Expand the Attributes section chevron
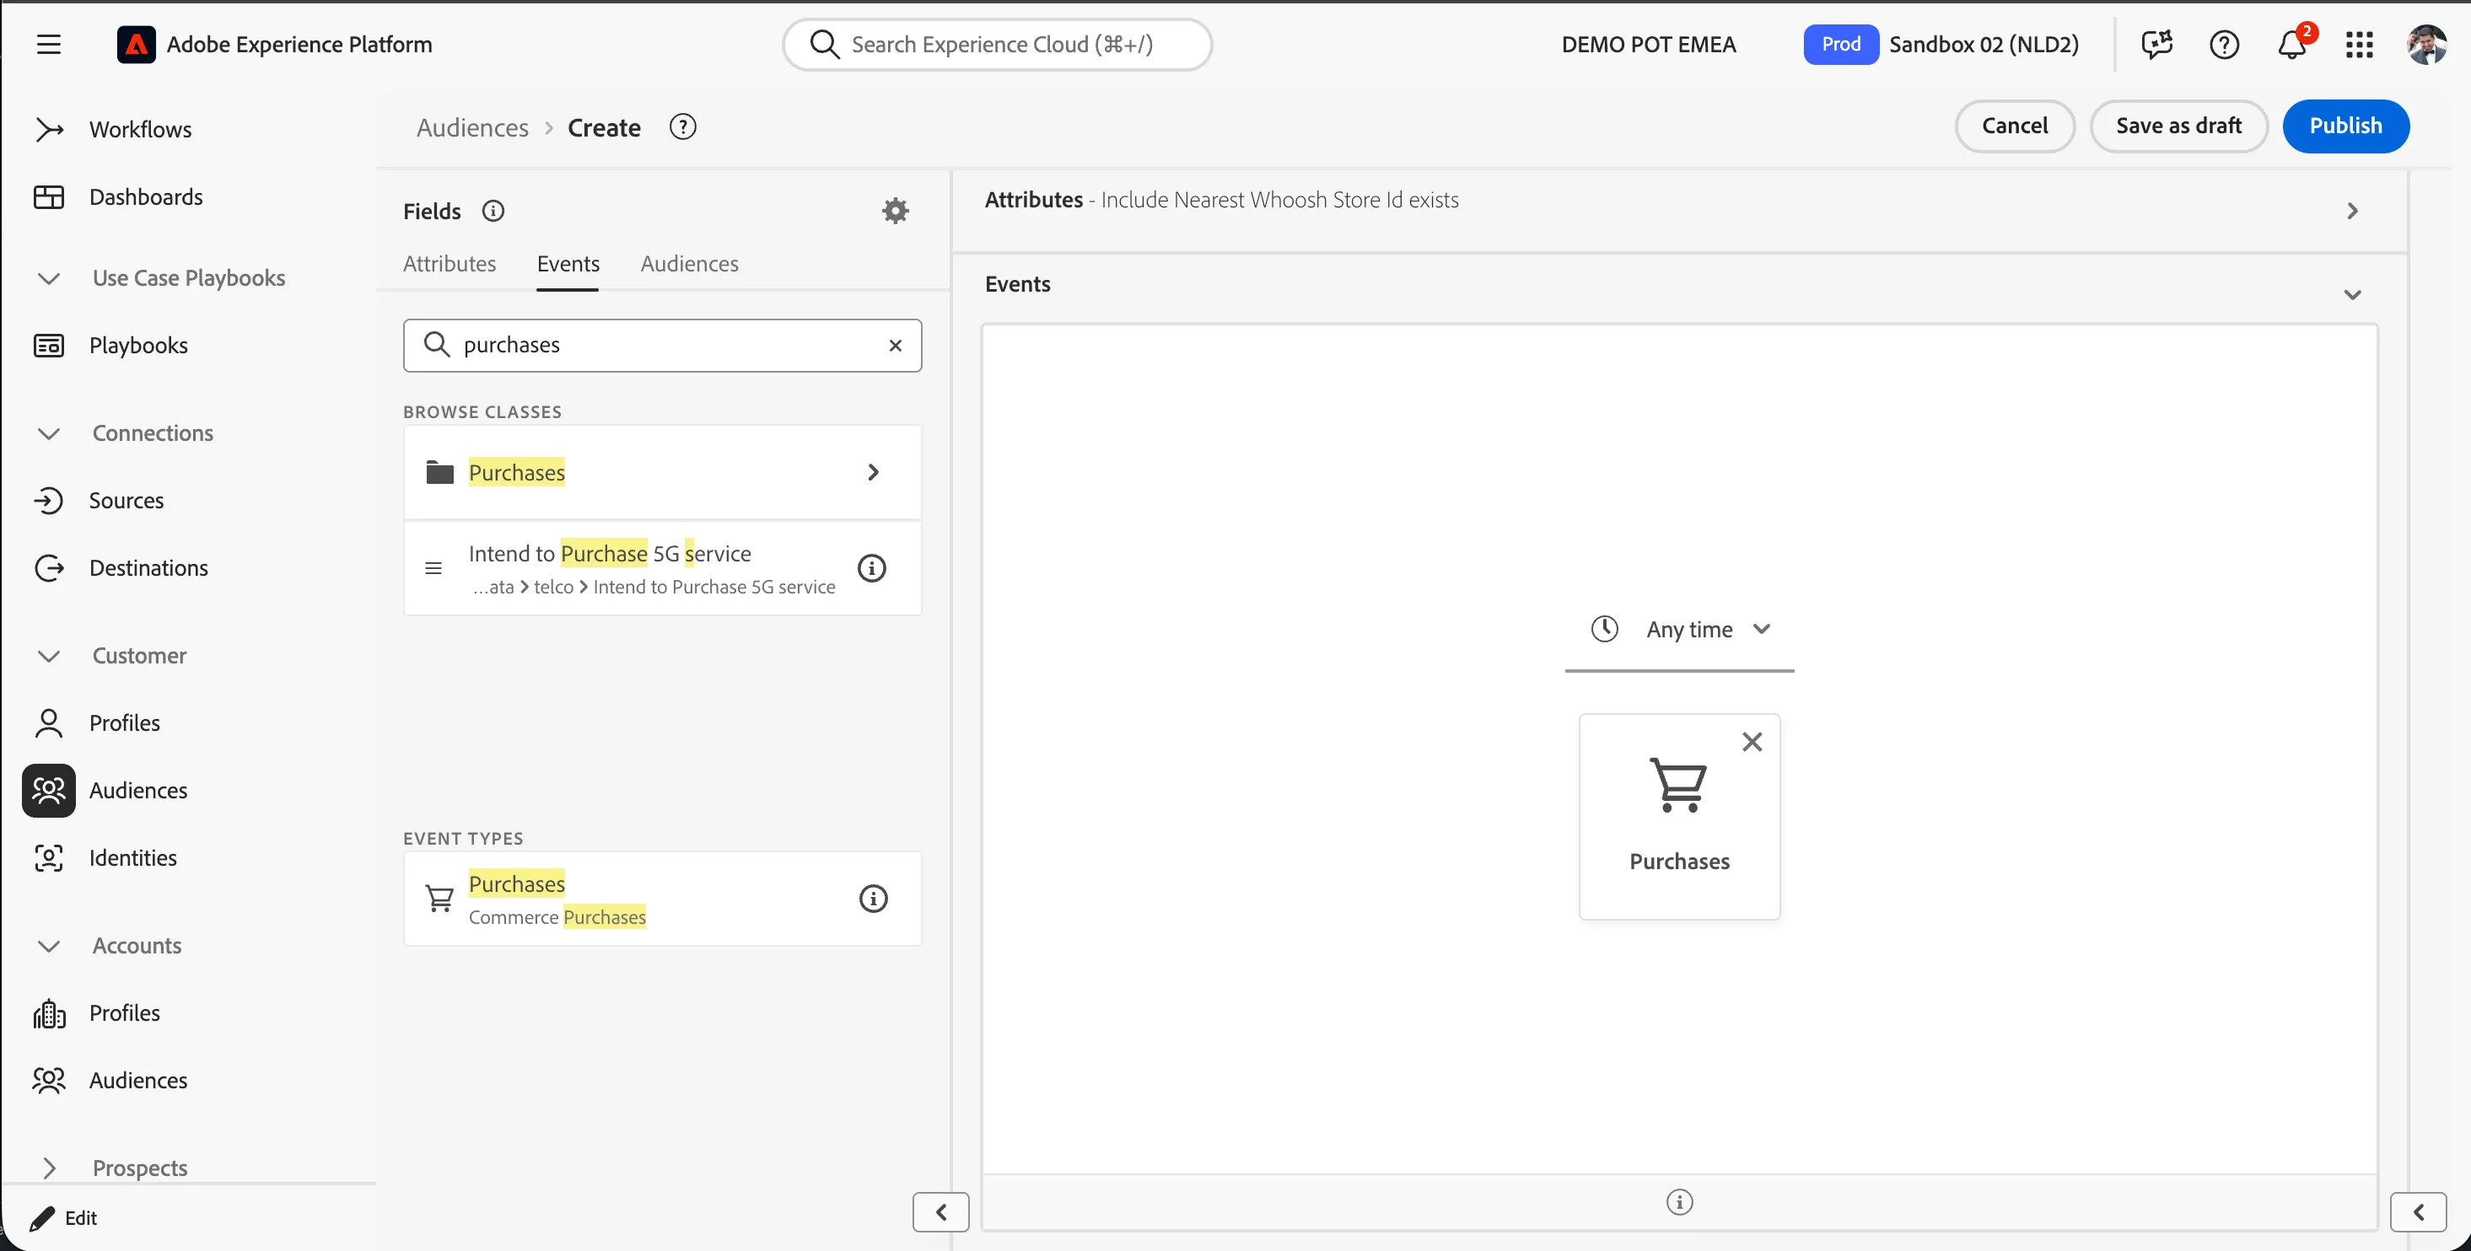This screenshot has width=2471, height=1251. [x=2352, y=210]
